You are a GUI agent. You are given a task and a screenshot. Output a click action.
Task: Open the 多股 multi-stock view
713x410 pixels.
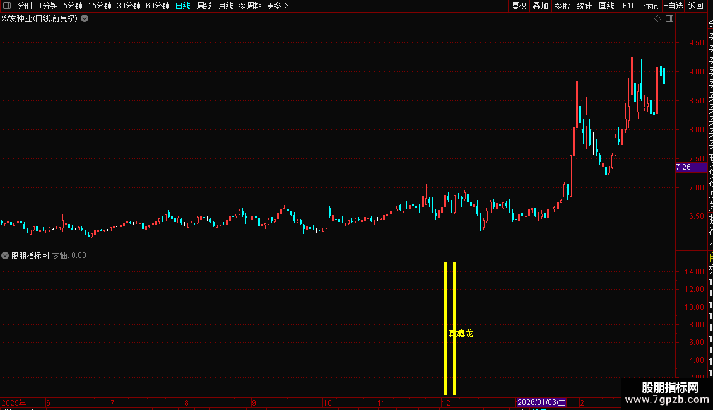coord(562,6)
